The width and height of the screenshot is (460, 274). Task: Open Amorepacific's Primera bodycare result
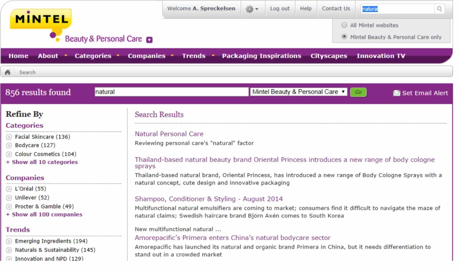(x=232, y=238)
